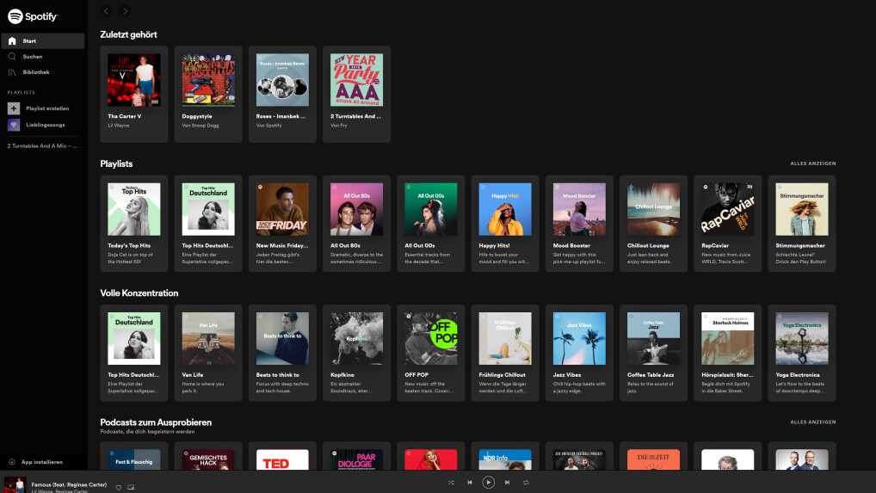
Task: Open OFF POP playlist
Action: pyautogui.click(x=431, y=353)
